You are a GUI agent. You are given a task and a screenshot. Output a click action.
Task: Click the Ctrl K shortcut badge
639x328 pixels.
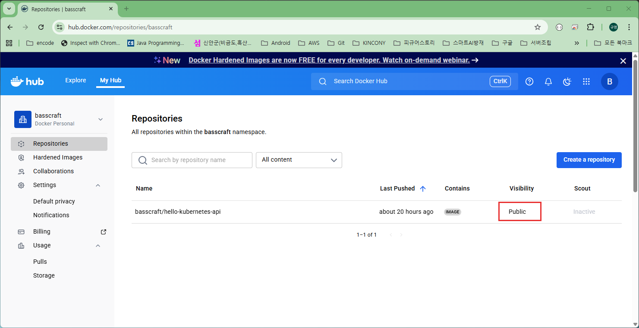pyautogui.click(x=500, y=81)
